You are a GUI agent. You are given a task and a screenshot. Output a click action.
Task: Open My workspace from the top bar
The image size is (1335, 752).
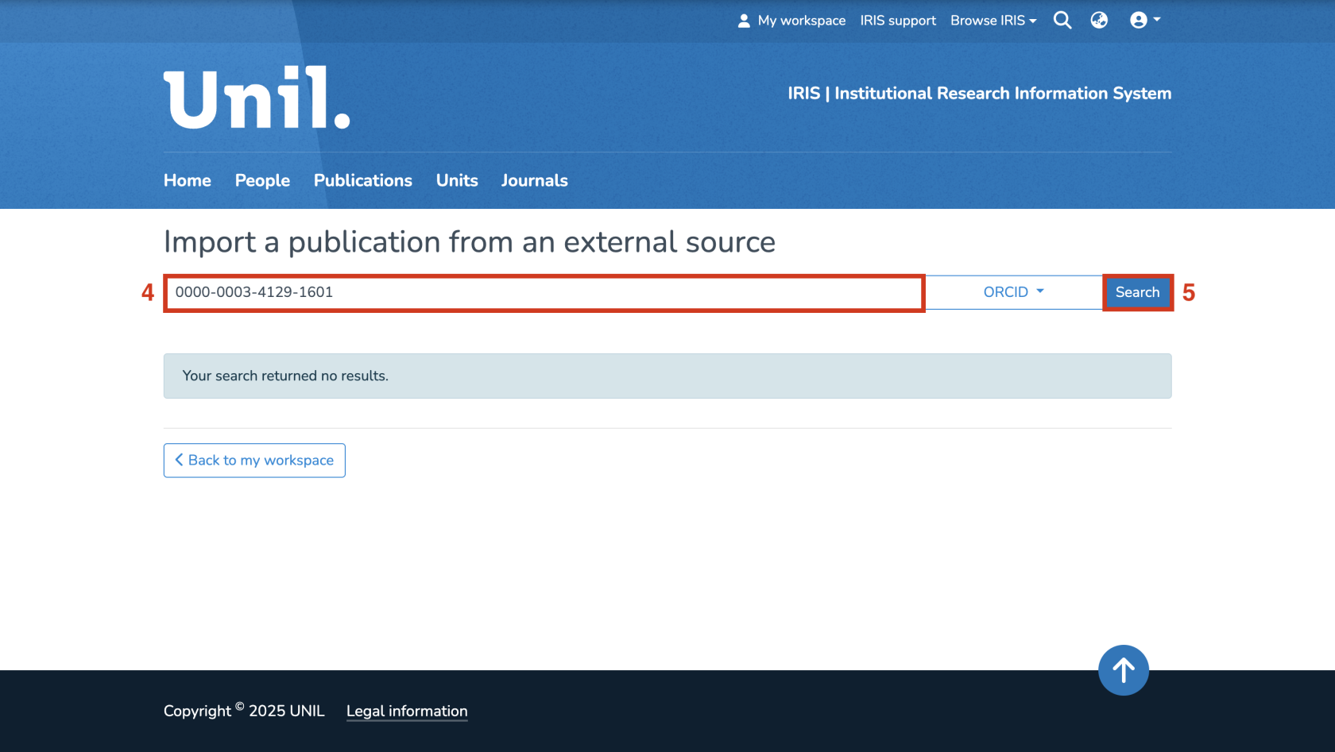[791, 21]
